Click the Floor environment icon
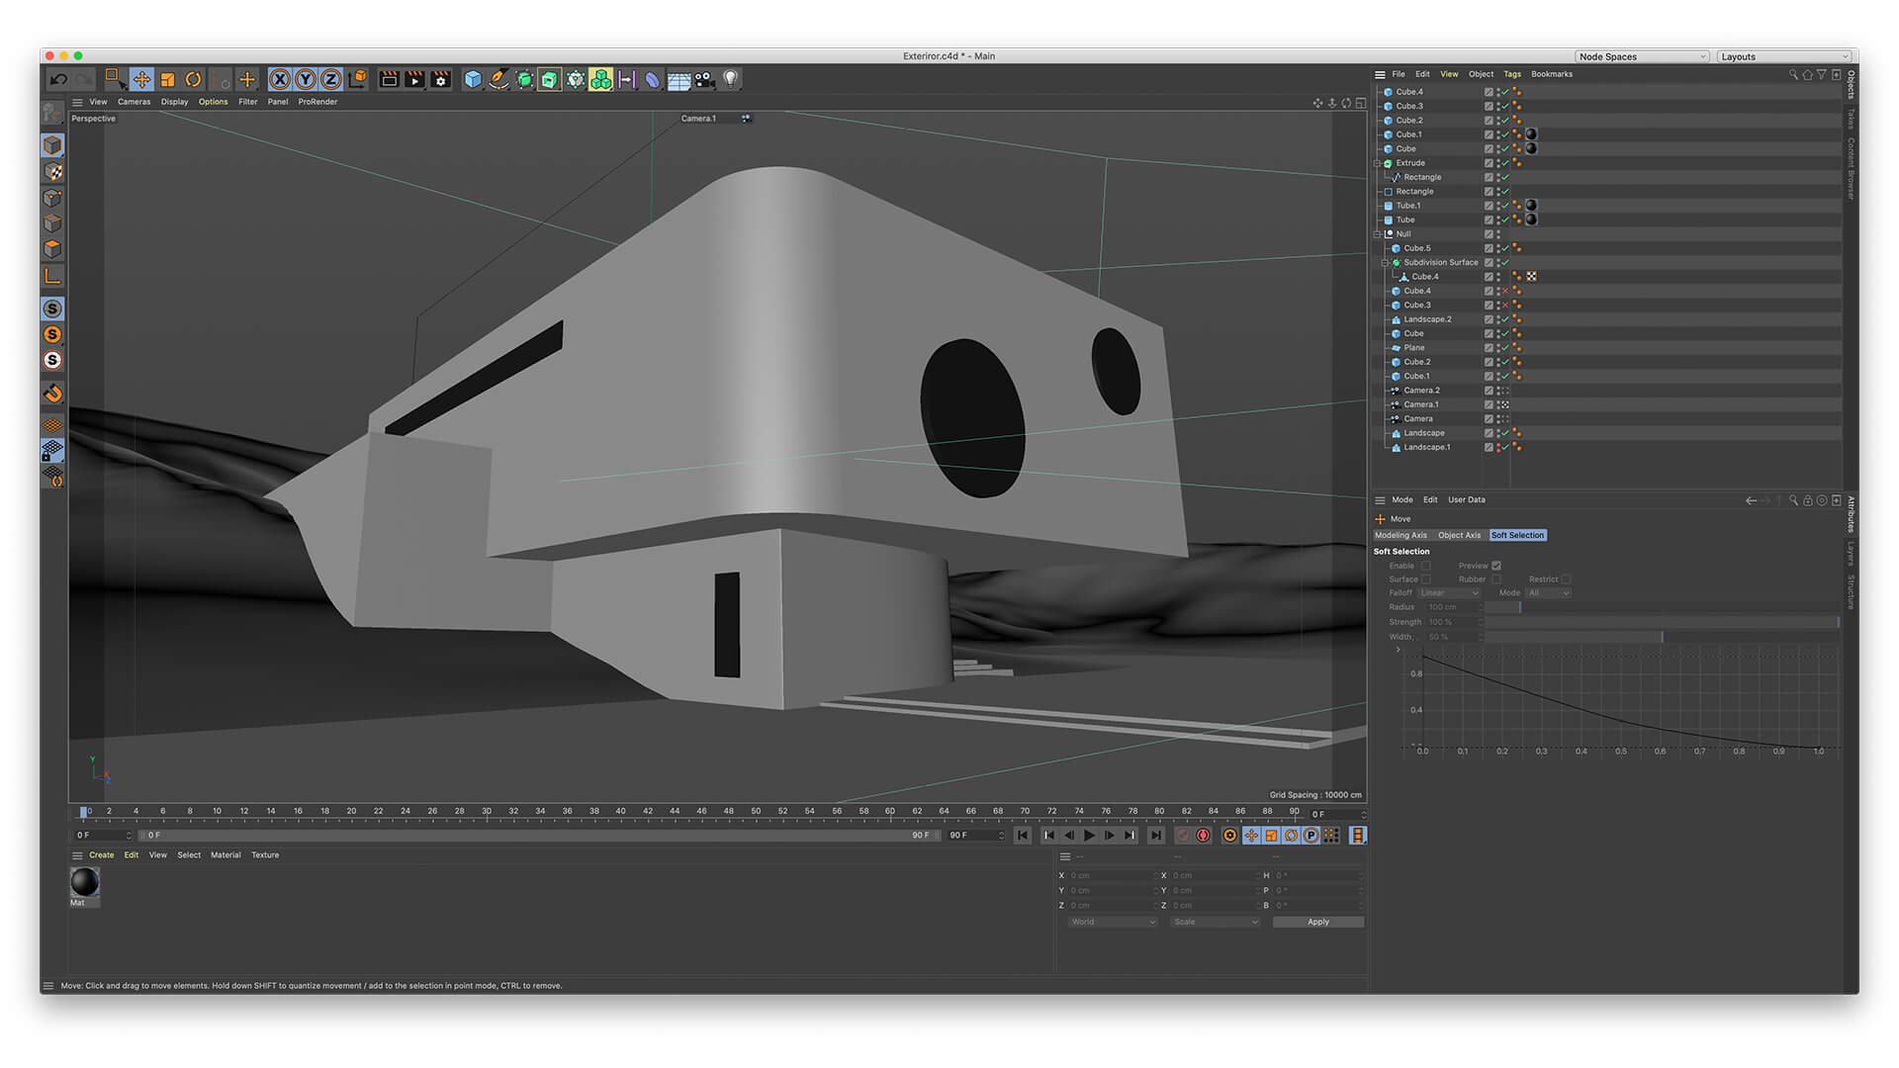This screenshot has width=1899, height=1068. (x=678, y=80)
